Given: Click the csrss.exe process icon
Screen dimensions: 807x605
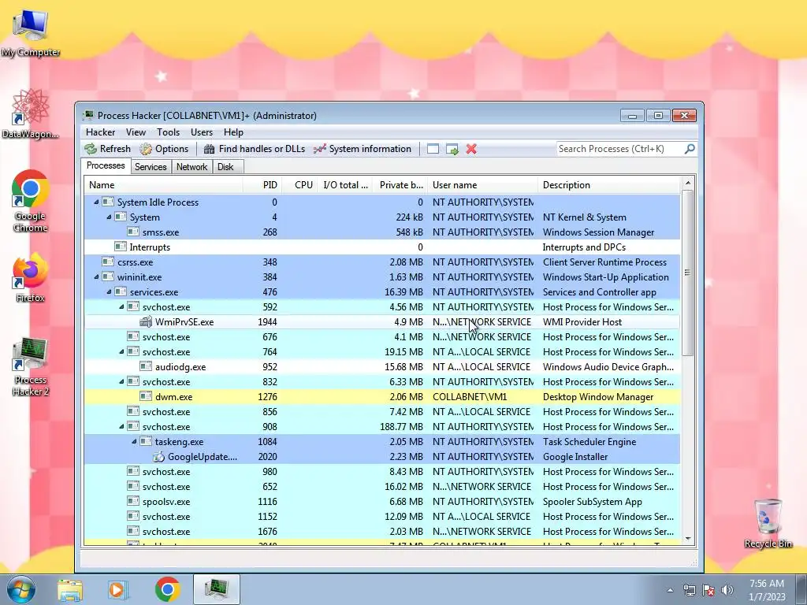Looking at the screenshot, I should coord(107,262).
